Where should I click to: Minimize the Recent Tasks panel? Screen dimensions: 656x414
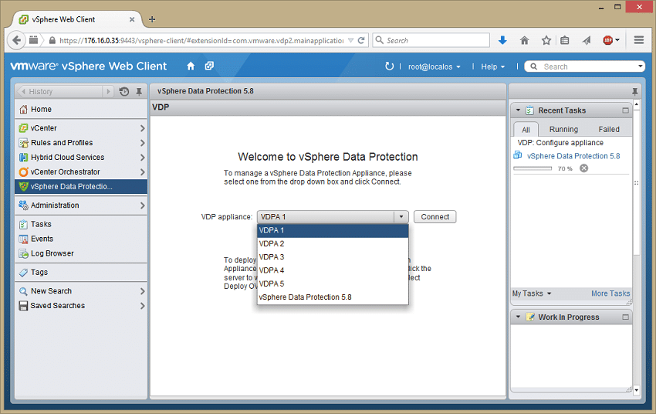(625, 110)
